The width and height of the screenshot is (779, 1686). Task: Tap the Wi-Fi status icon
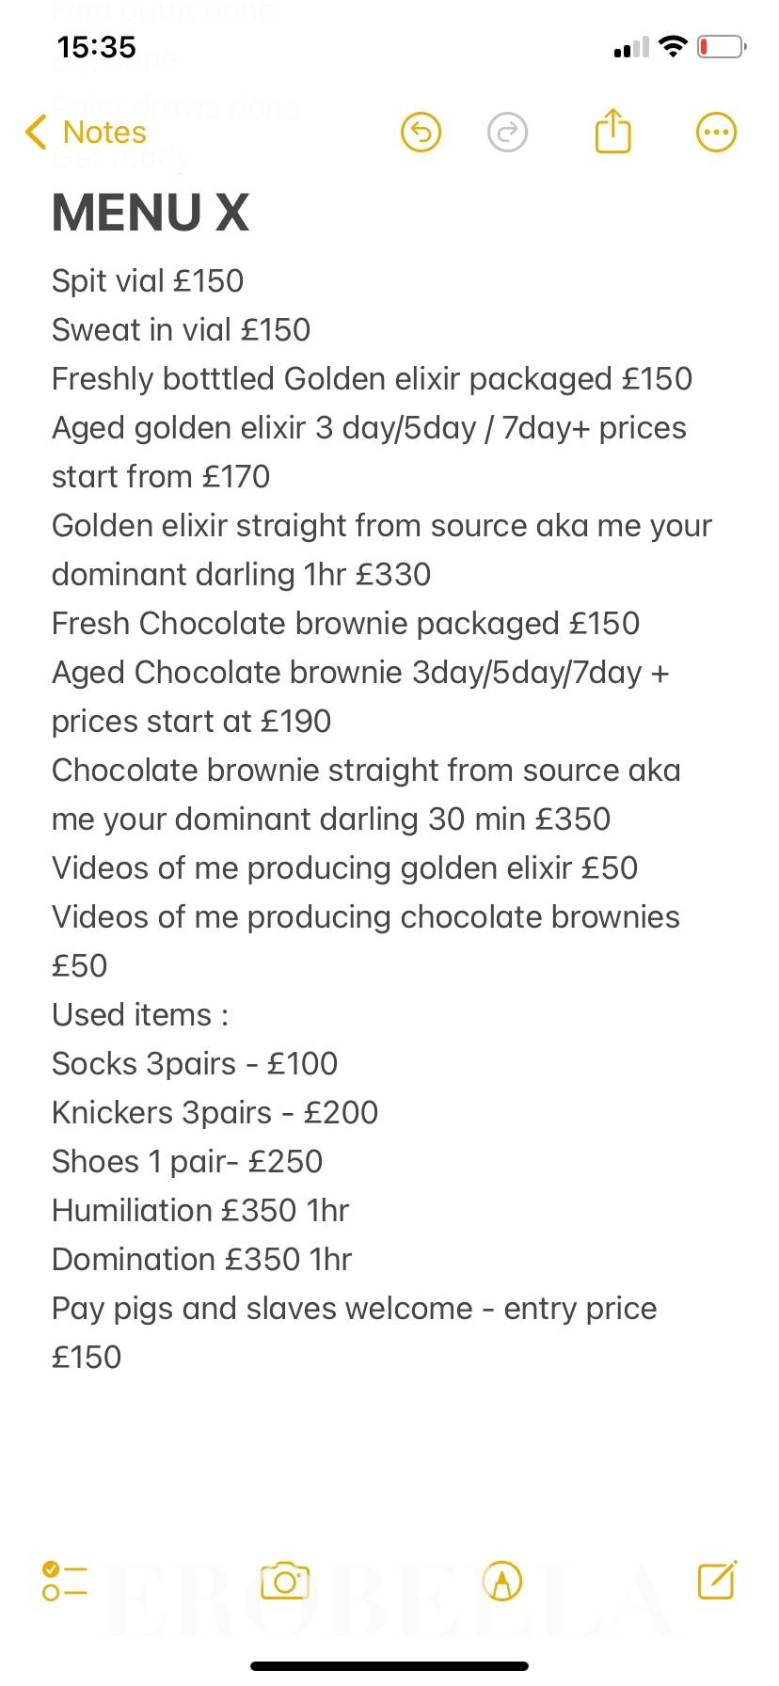pos(673,46)
